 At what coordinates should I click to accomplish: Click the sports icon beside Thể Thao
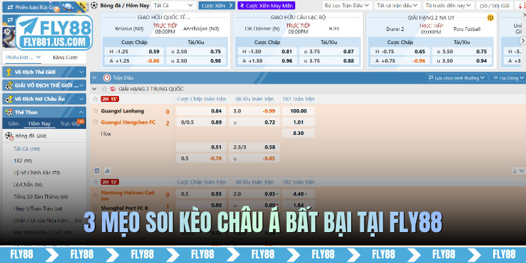pyautogui.click(x=9, y=112)
